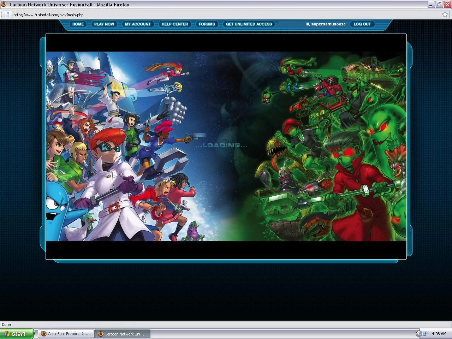Image resolution: width=452 pixels, height=339 pixels.
Task: Select PLAY NOW in site navigation
Action: click(x=104, y=24)
